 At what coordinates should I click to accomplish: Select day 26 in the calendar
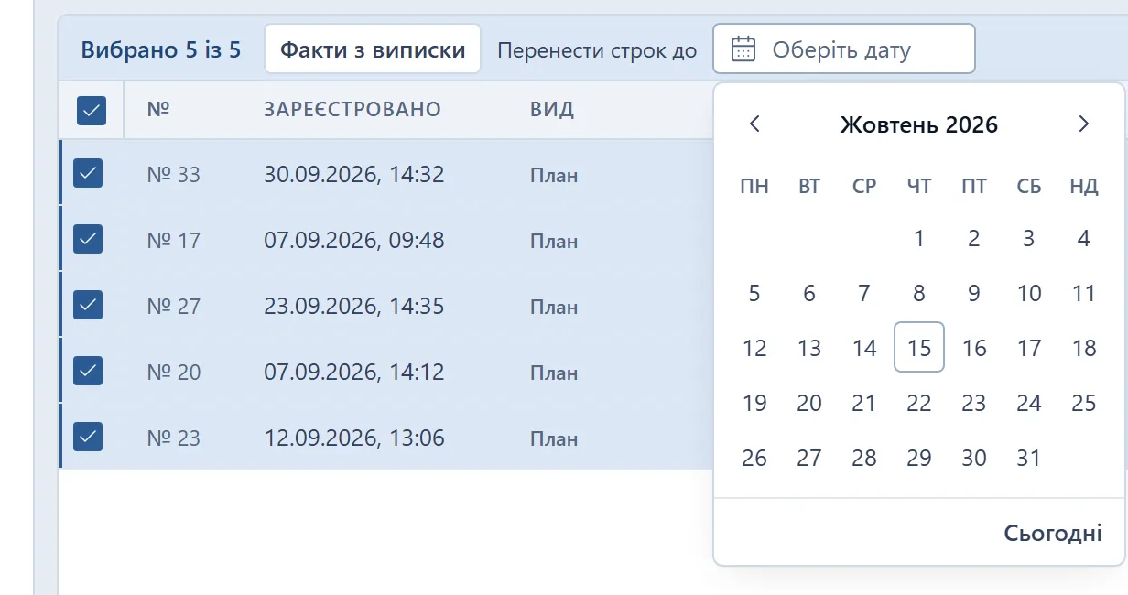pyautogui.click(x=754, y=458)
